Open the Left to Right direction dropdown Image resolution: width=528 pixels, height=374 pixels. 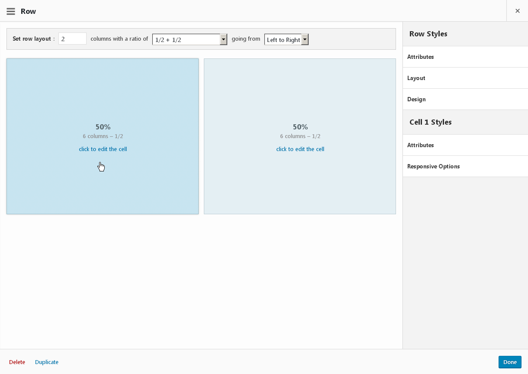pos(287,39)
